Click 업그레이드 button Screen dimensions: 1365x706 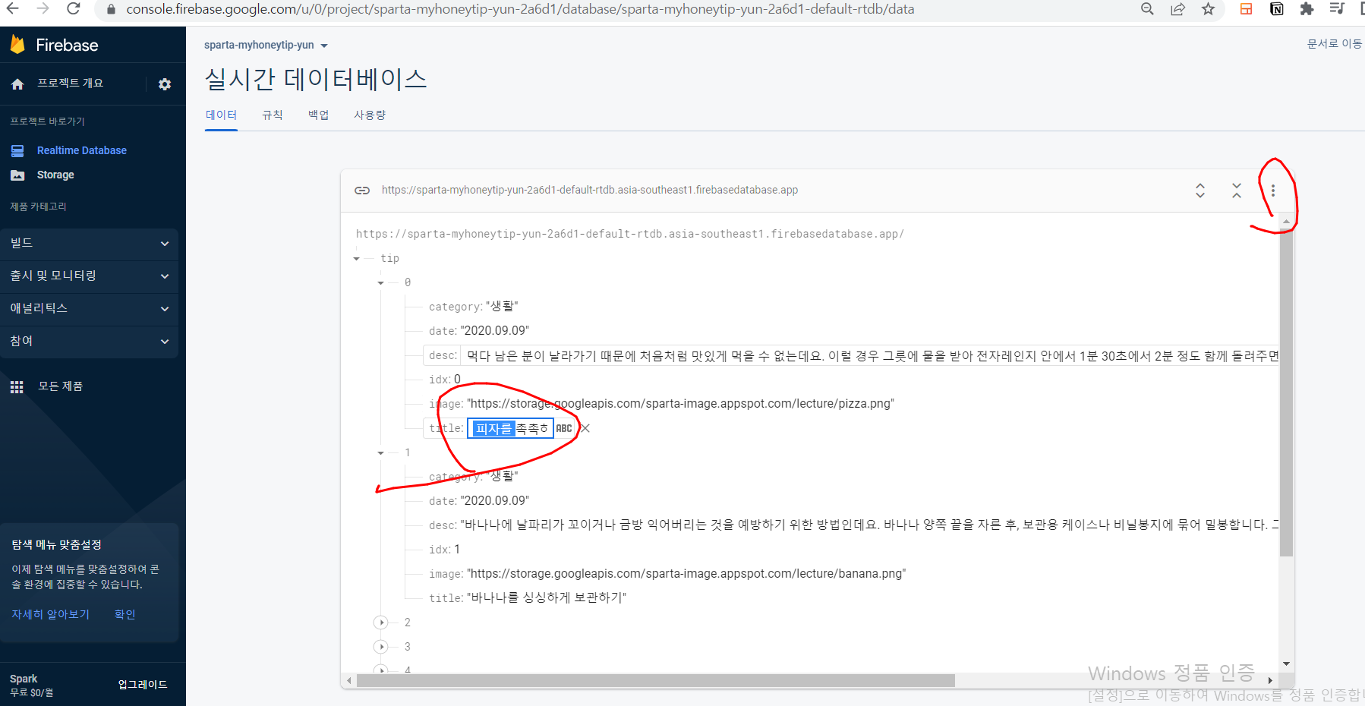coord(143,685)
